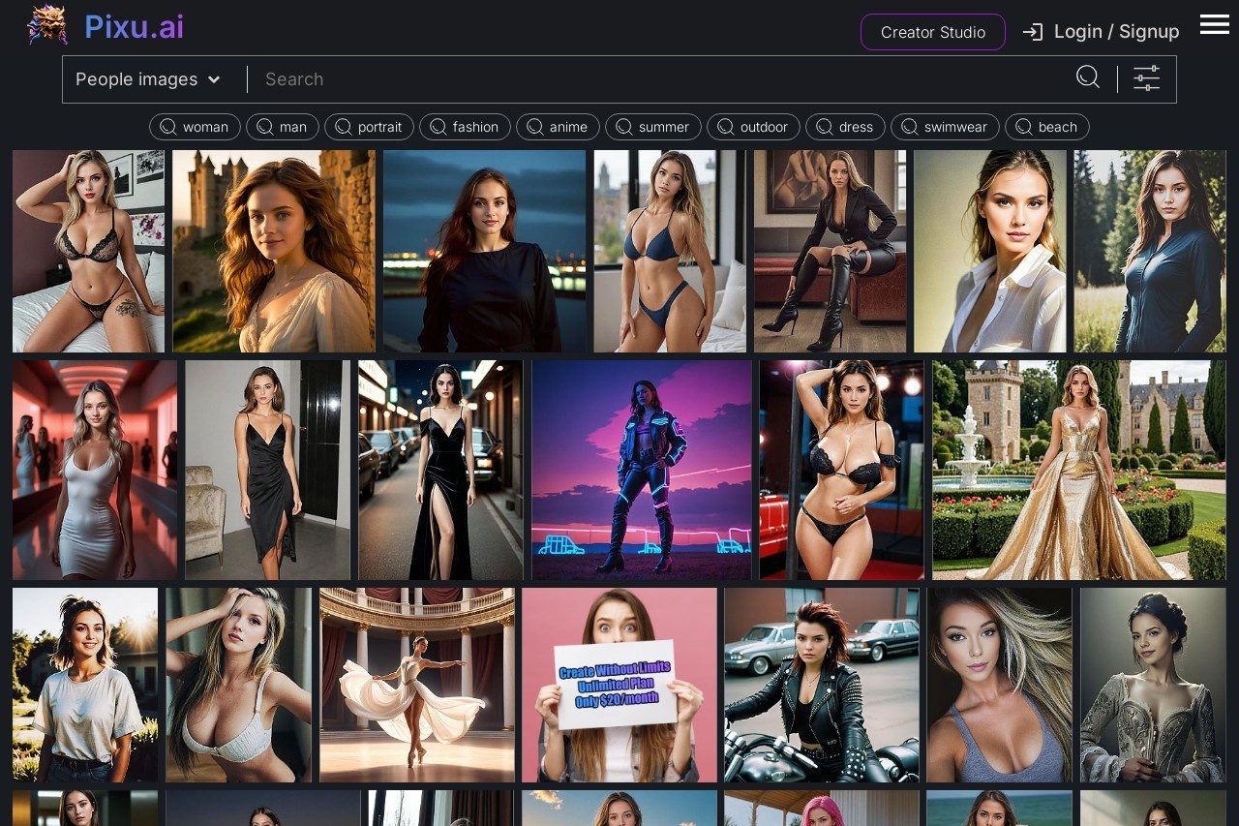
Task: Open the ballerina dancing thumbnail
Action: click(x=417, y=685)
